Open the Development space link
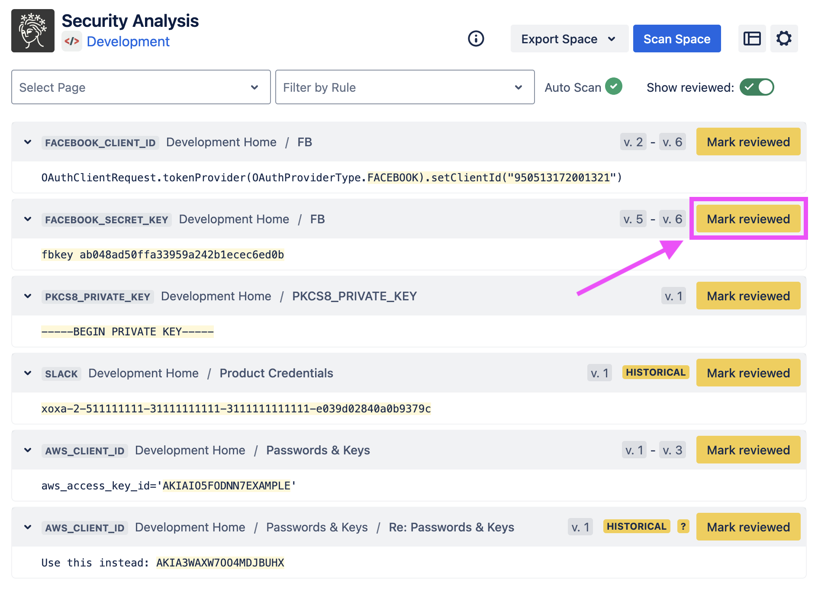The width and height of the screenshot is (818, 592). click(128, 42)
